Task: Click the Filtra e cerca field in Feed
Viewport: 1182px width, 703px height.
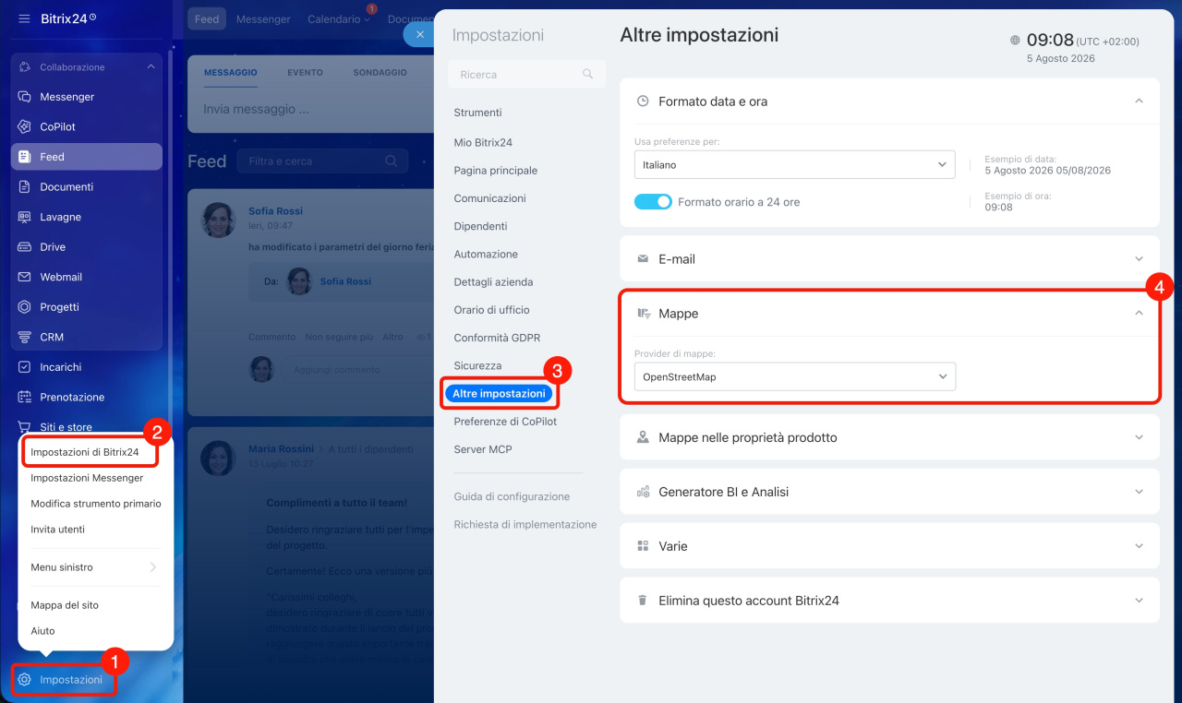Action: [322, 161]
